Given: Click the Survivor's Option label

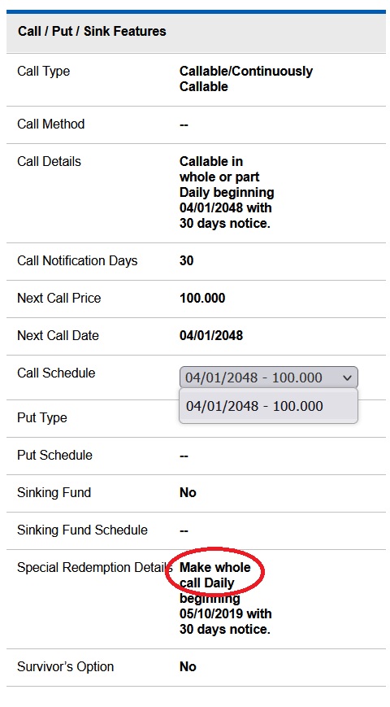Looking at the screenshot, I should (66, 666).
